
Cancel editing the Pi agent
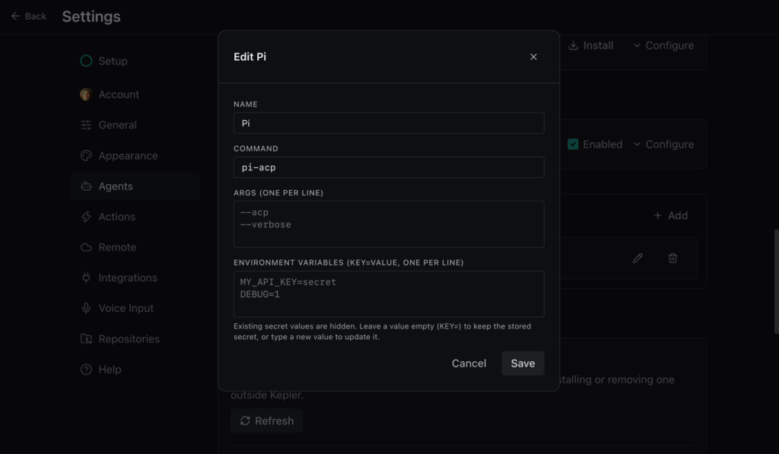click(x=469, y=364)
